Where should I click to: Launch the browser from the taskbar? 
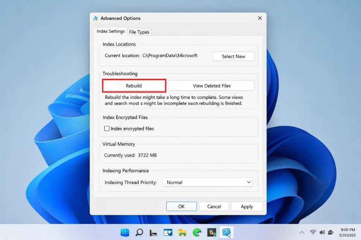coord(197,232)
